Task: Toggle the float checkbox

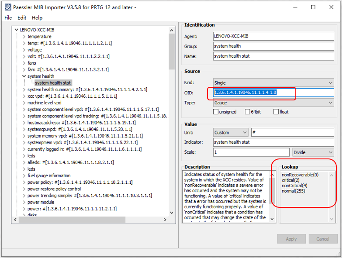Action: tap(276, 112)
